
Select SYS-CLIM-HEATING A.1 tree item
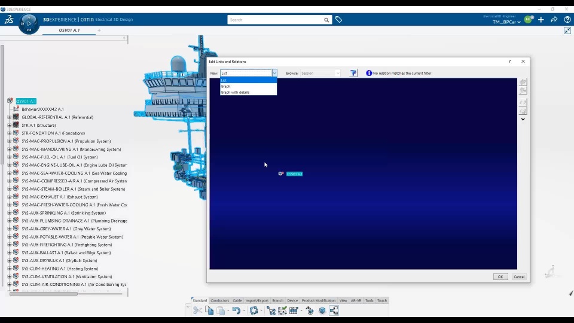click(x=60, y=269)
